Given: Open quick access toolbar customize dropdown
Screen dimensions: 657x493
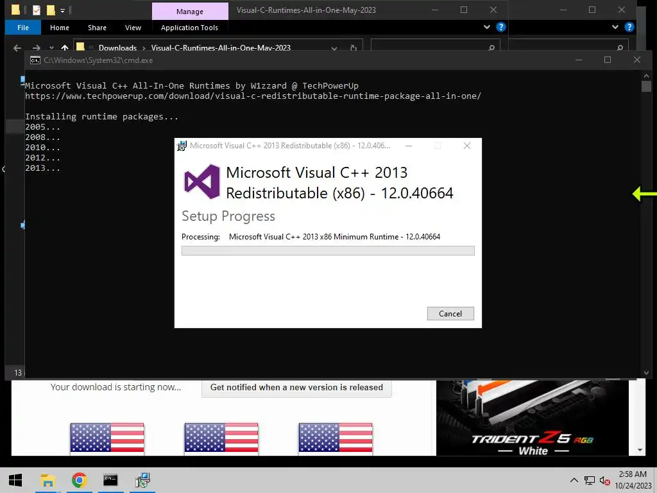Looking at the screenshot, I should click(62, 10).
